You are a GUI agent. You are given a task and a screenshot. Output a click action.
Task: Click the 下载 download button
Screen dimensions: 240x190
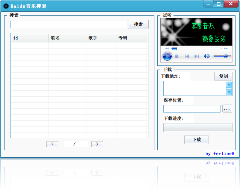tap(196, 140)
